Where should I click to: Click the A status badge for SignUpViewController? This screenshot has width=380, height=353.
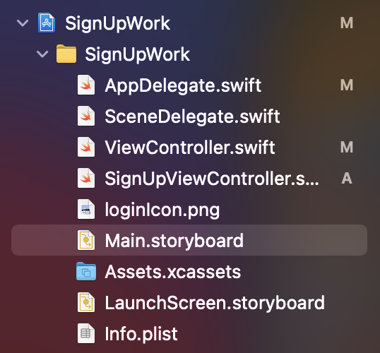pyautogui.click(x=347, y=179)
